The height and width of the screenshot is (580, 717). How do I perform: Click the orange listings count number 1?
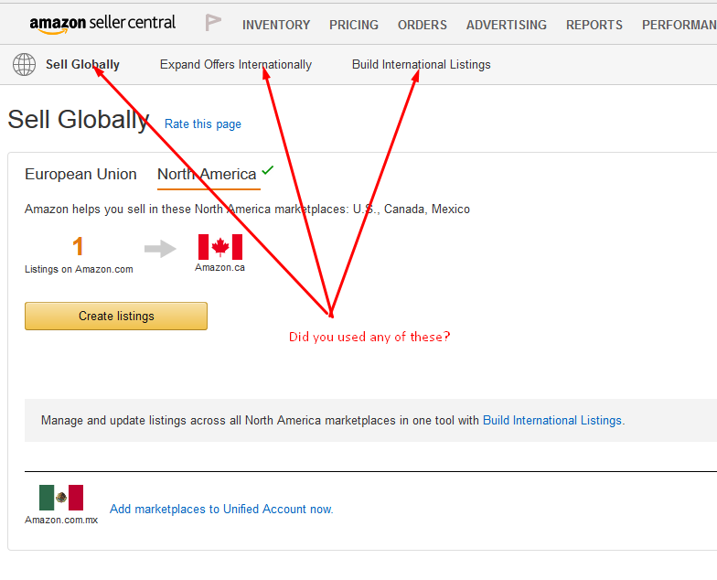[78, 246]
